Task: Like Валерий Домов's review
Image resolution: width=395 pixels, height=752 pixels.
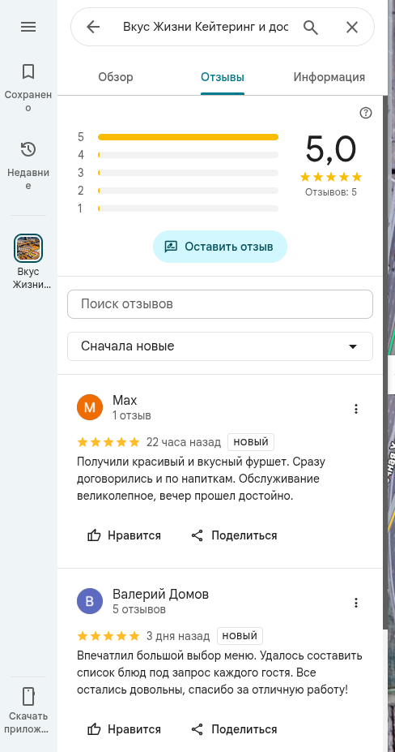Action: pos(124,729)
